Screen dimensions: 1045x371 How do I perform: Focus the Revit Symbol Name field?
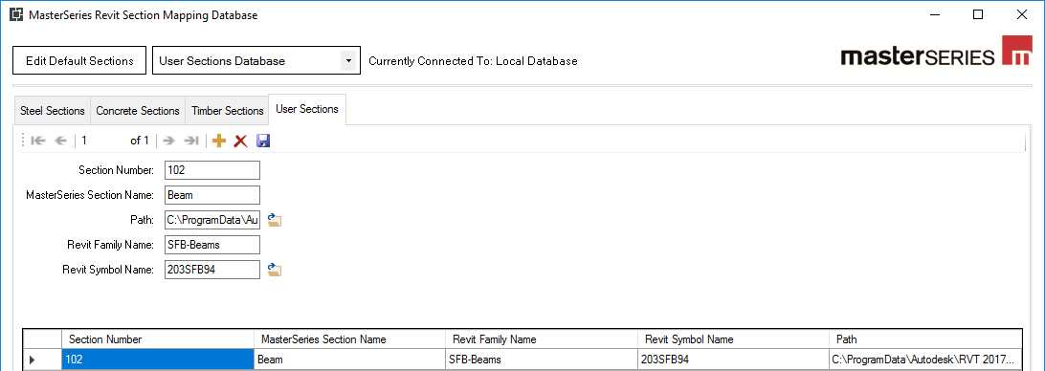point(211,269)
